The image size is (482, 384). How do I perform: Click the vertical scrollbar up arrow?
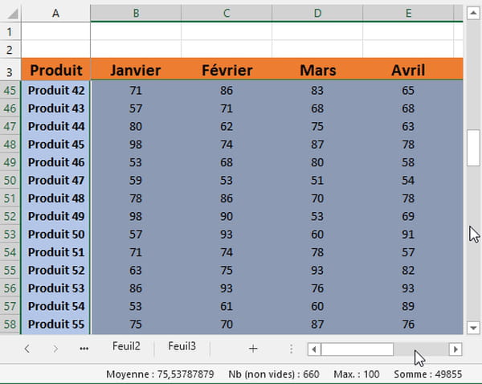473,13
